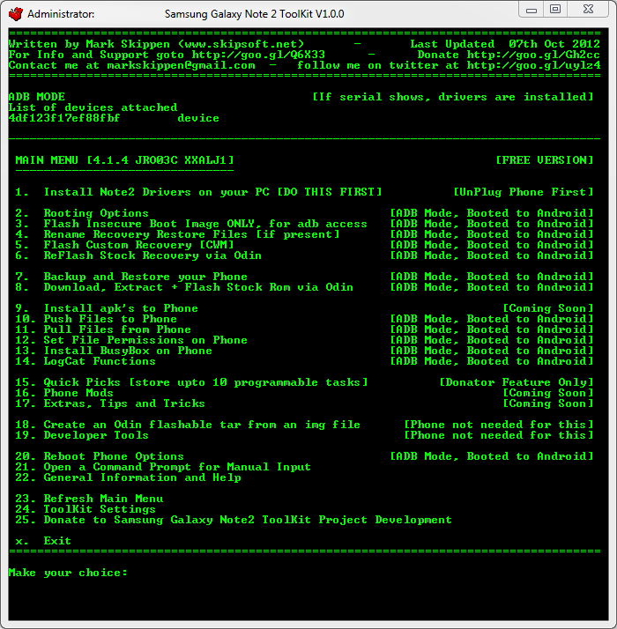Click option 20 'Reboot Phone Options'
The height and width of the screenshot is (629, 617).
click(100, 456)
